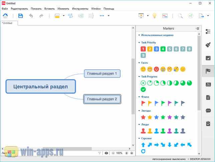
Task: Open the Markers flag sidebar panel
Action: click(208, 71)
